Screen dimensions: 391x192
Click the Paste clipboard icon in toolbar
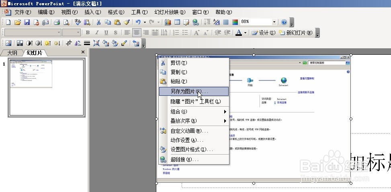(x=117, y=22)
